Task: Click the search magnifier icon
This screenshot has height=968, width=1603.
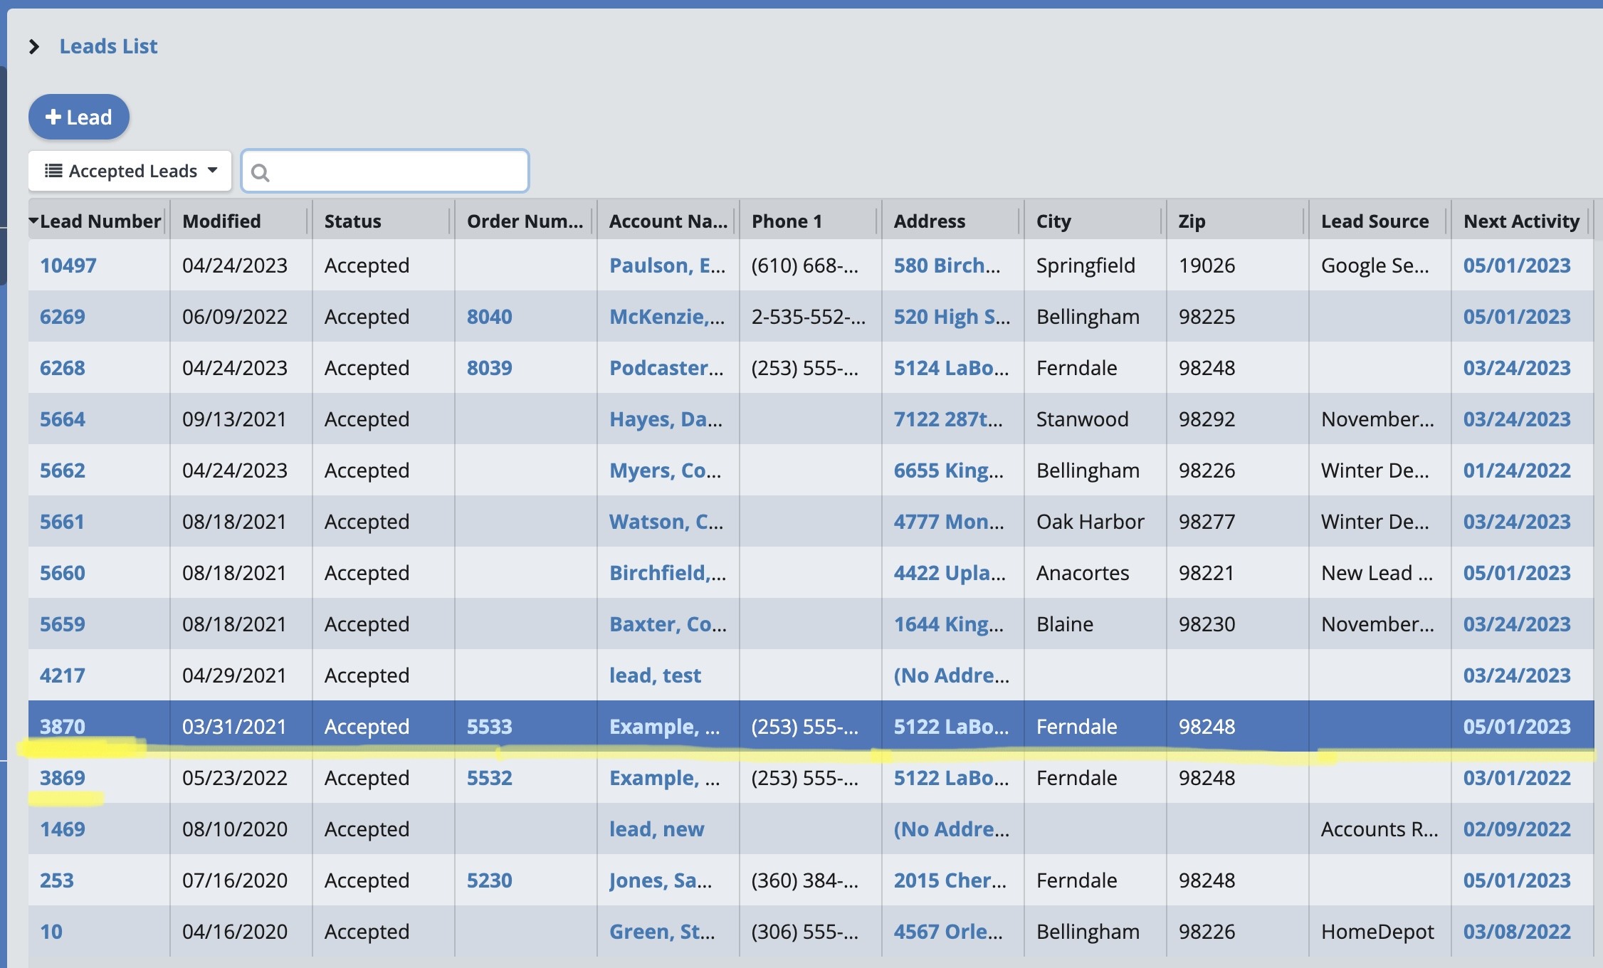Action: coord(261,172)
